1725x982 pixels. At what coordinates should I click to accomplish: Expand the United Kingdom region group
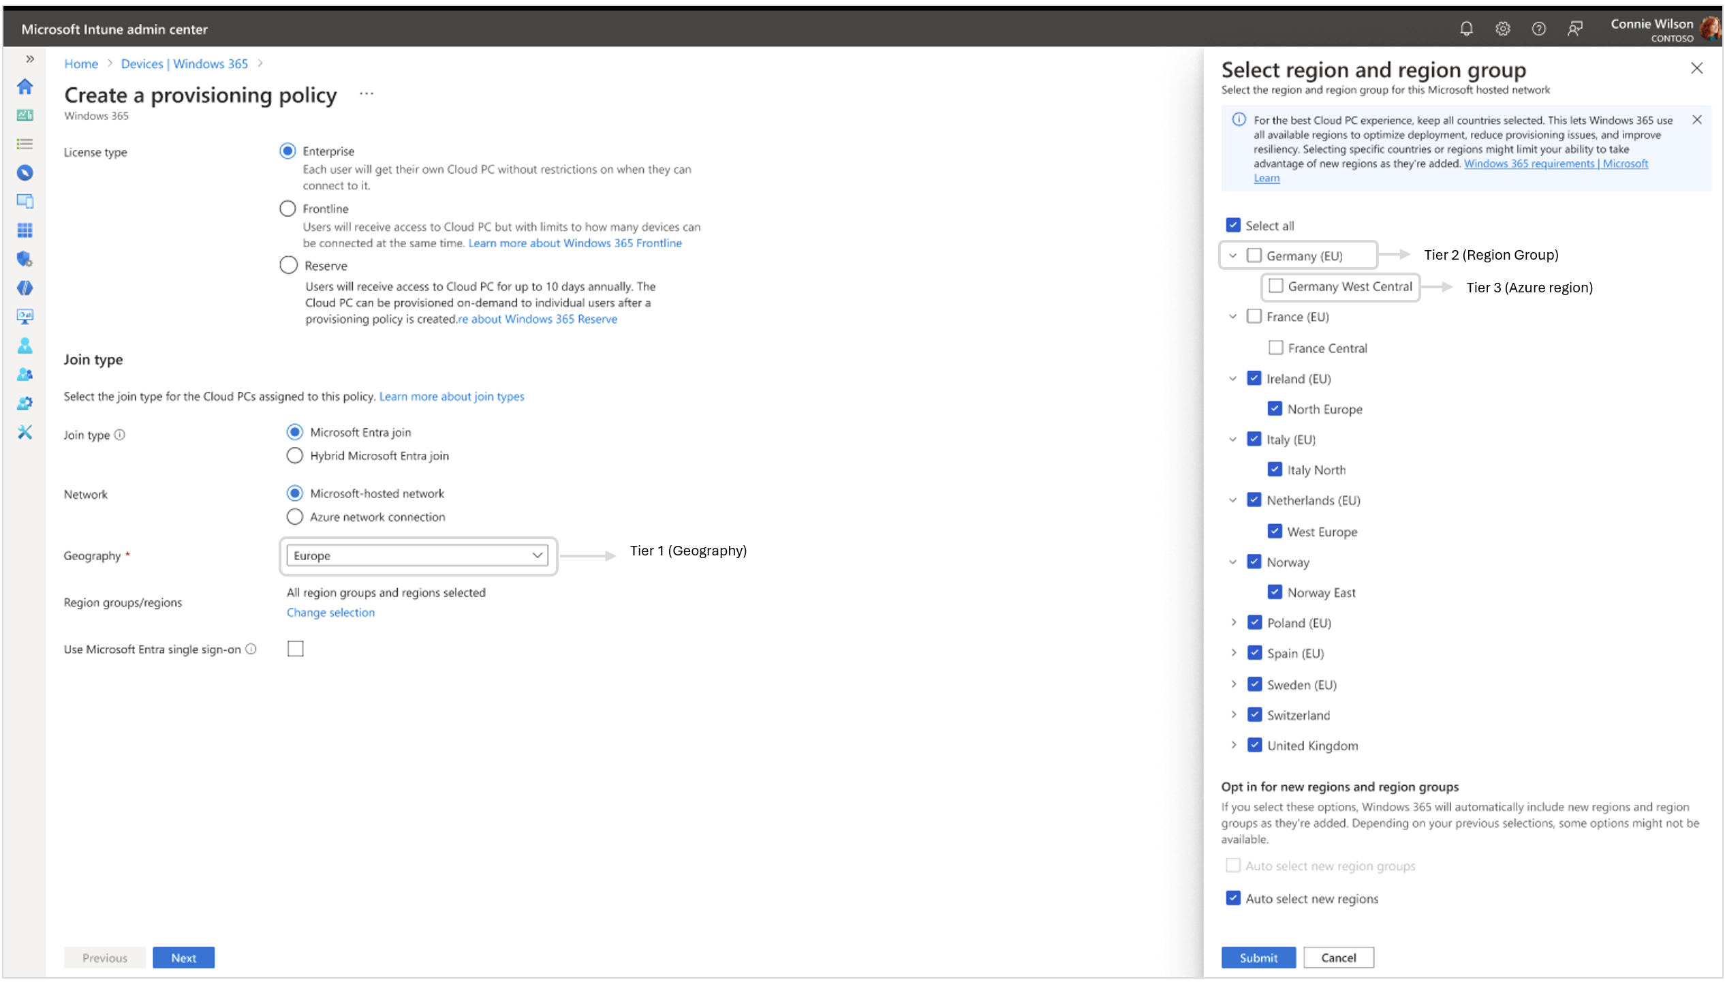point(1234,745)
